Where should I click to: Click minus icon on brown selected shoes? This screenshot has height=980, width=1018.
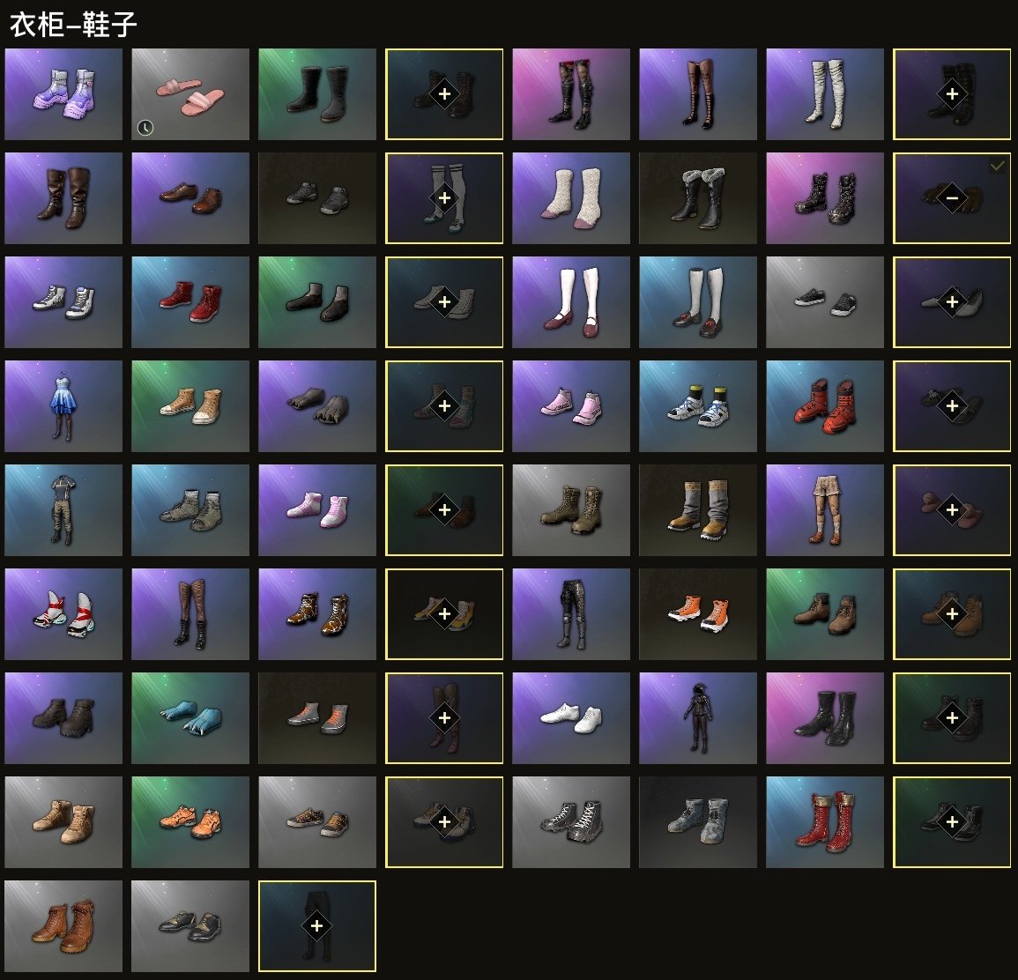click(952, 198)
